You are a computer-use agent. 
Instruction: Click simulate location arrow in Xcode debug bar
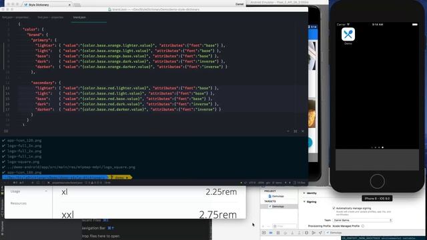[x=320, y=233]
